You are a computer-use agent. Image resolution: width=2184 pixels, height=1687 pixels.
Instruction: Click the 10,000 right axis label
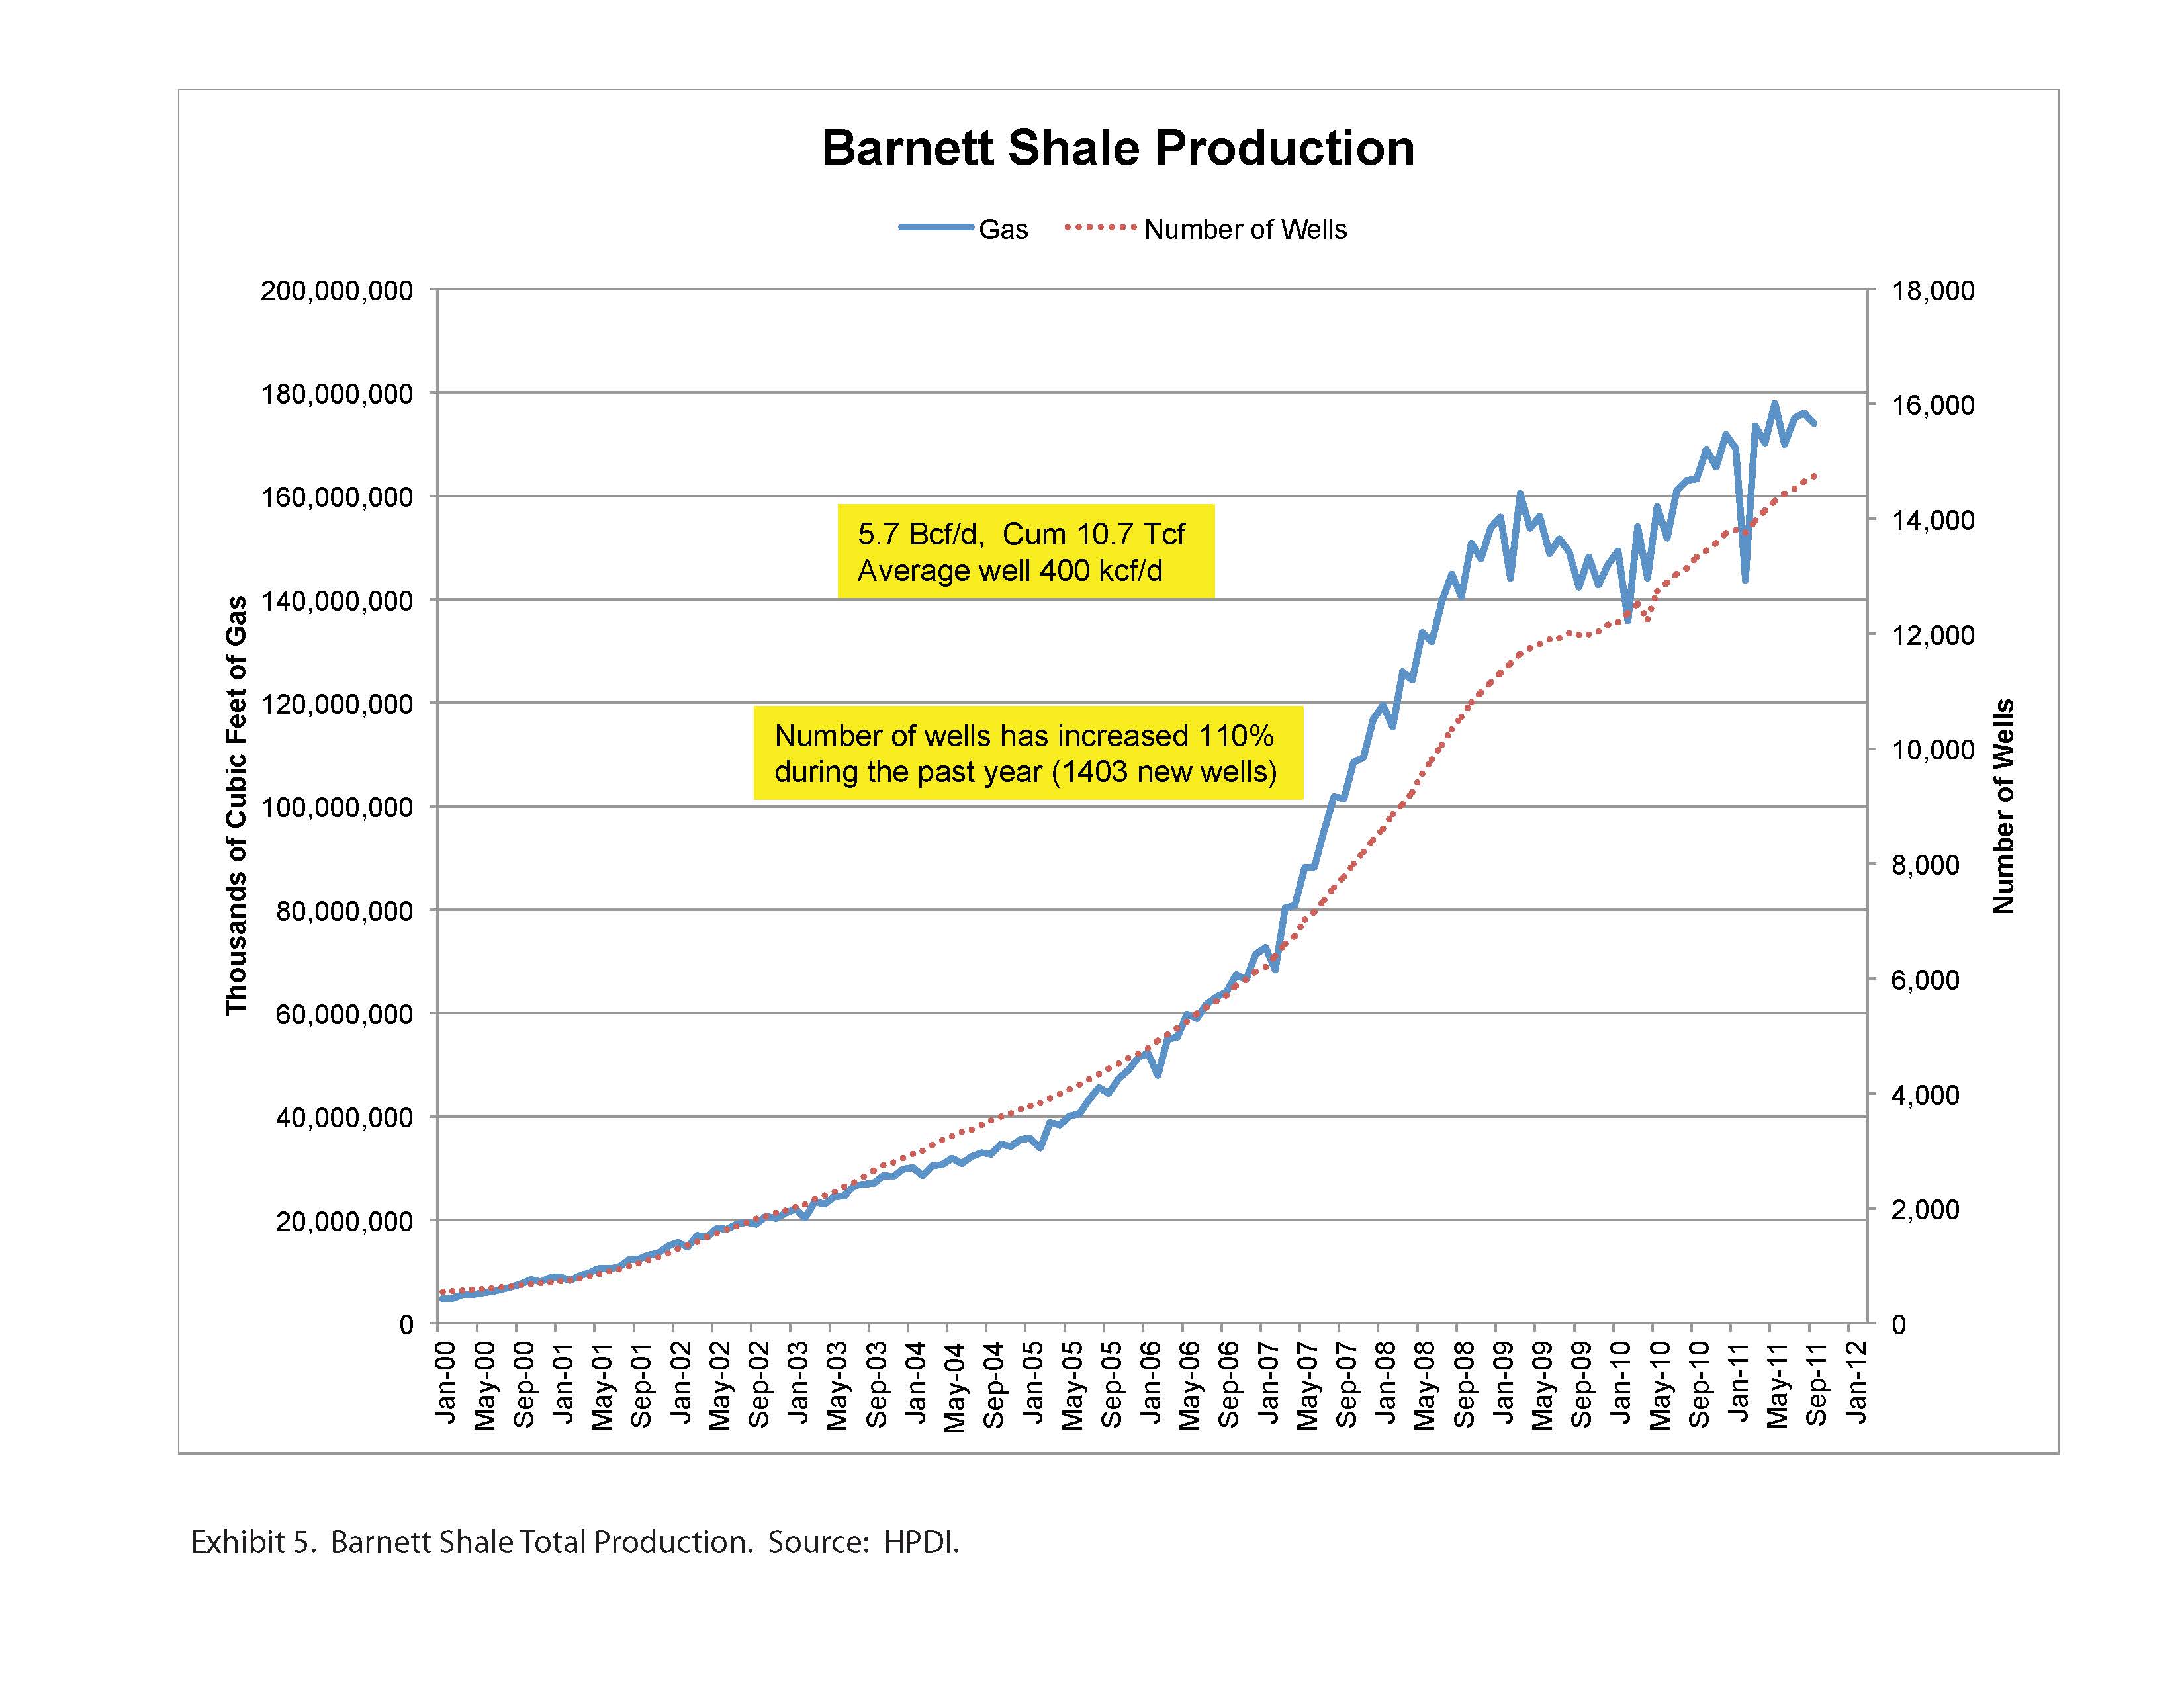[1933, 750]
